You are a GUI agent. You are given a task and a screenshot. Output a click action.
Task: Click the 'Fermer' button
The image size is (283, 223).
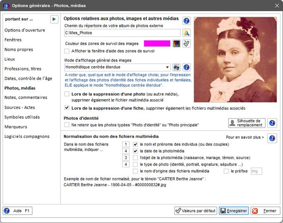265,211
